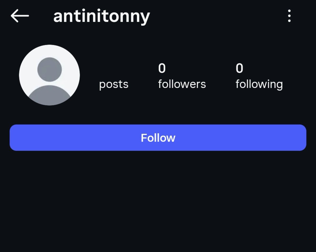316x252 pixels.
Task: Click the 0 above followers
Action: point(162,68)
